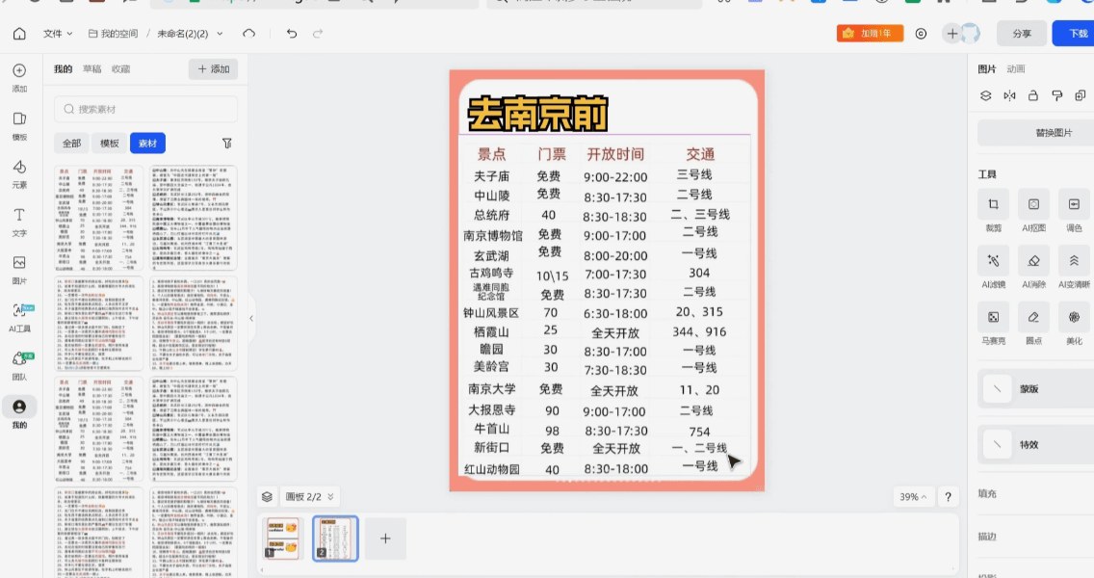Select the AI变清晰 enhance tool
The width and height of the screenshot is (1094, 578).
(1074, 268)
